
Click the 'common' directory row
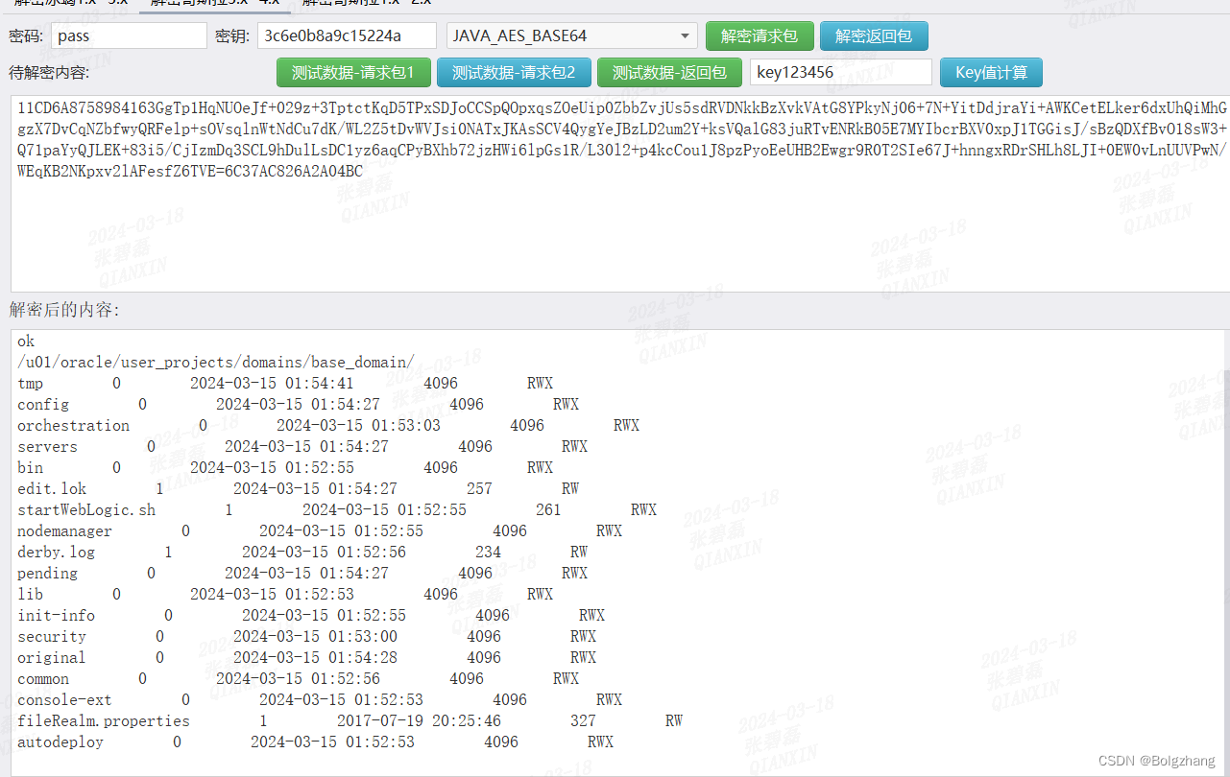[298, 679]
